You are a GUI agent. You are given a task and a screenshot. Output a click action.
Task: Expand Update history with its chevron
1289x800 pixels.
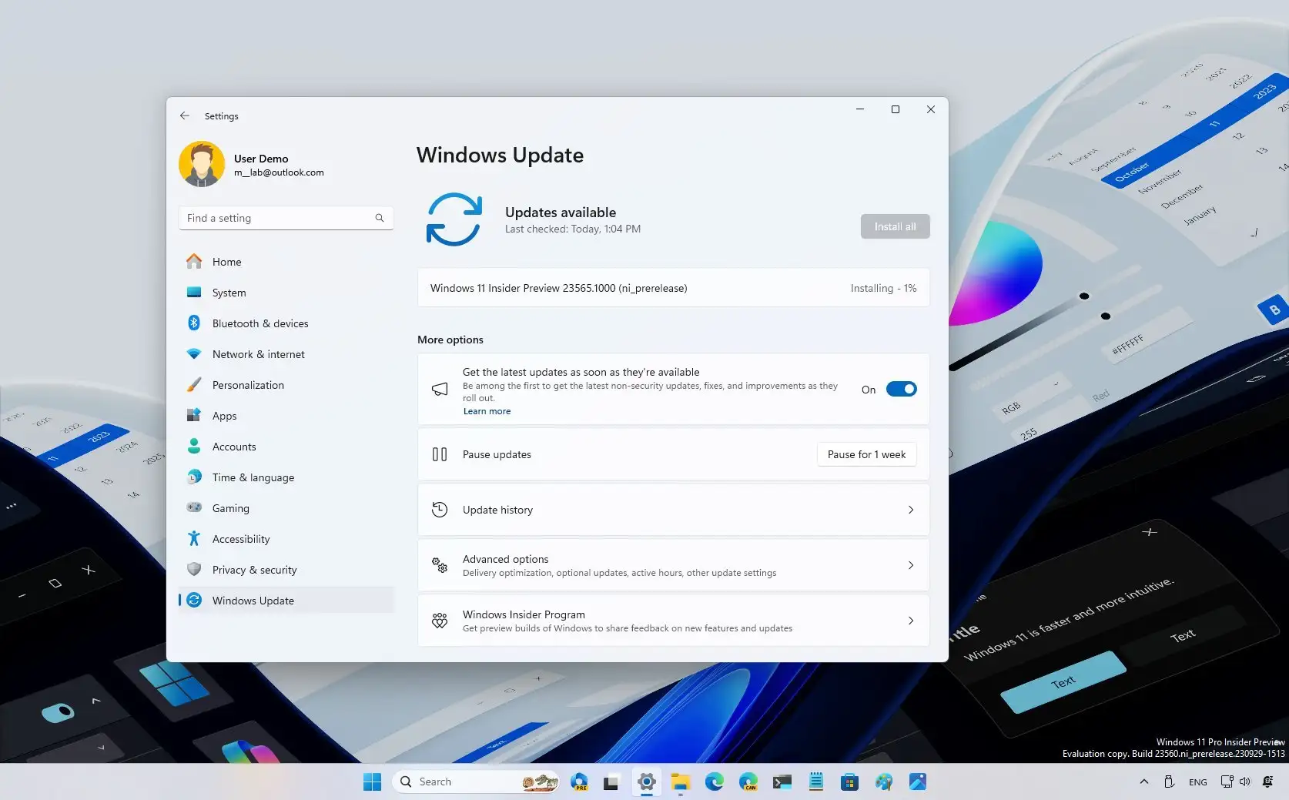911,510
